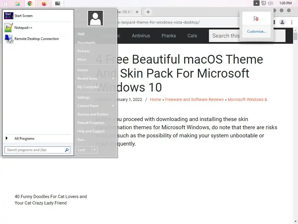Click the Lock button

click(84, 150)
